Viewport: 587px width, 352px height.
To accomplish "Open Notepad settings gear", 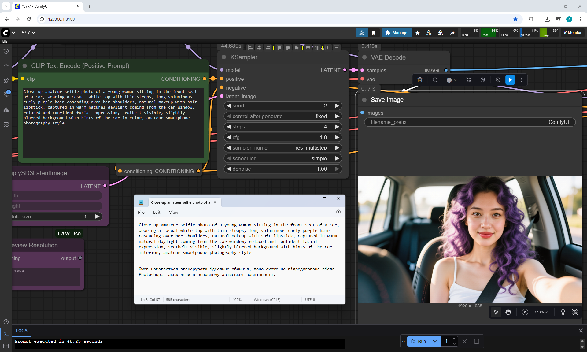I will coord(338,212).
